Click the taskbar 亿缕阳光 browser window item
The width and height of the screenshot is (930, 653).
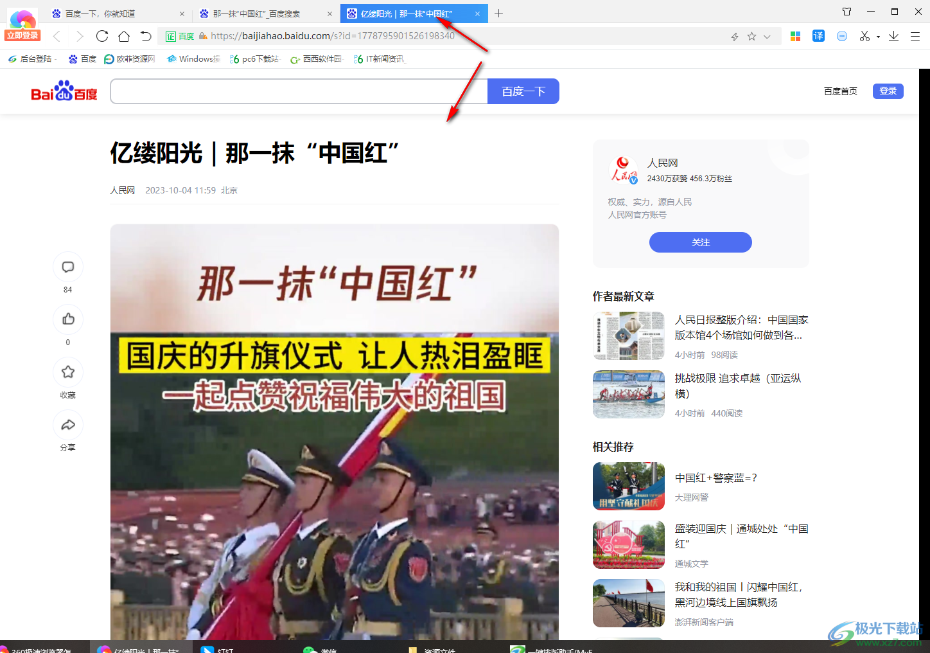(x=140, y=648)
